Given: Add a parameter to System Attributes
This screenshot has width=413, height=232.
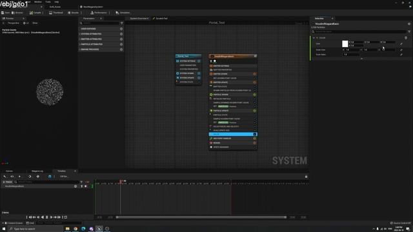Looking at the screenshot, I should tap(121, 34).
